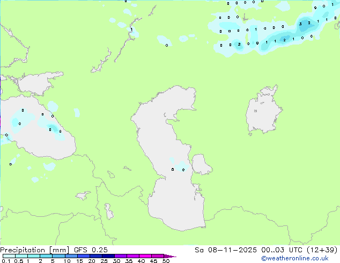The height and width of the screenshot is (263, 340).
Task: Click the '0.5' legend scale label
Action: [19, 261]
